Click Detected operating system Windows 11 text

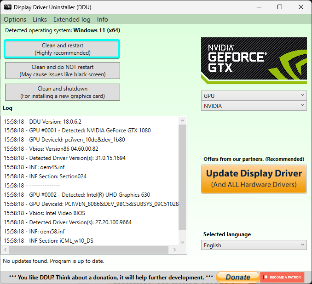63,30
